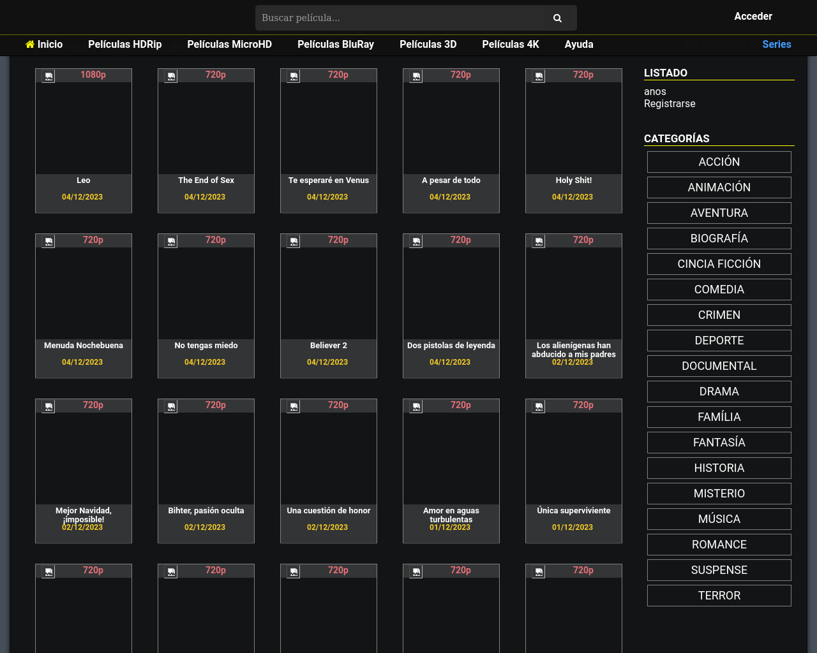Open Películas 4K section
The width and height of the screenshot is (817, 653).
511,44
